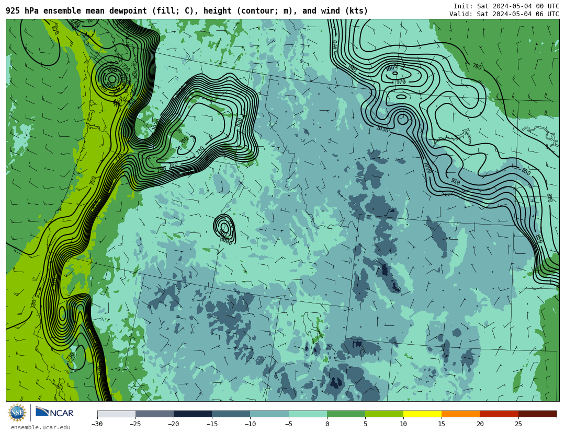Click the NSF logo
The image size is (565, 434).
17,413
